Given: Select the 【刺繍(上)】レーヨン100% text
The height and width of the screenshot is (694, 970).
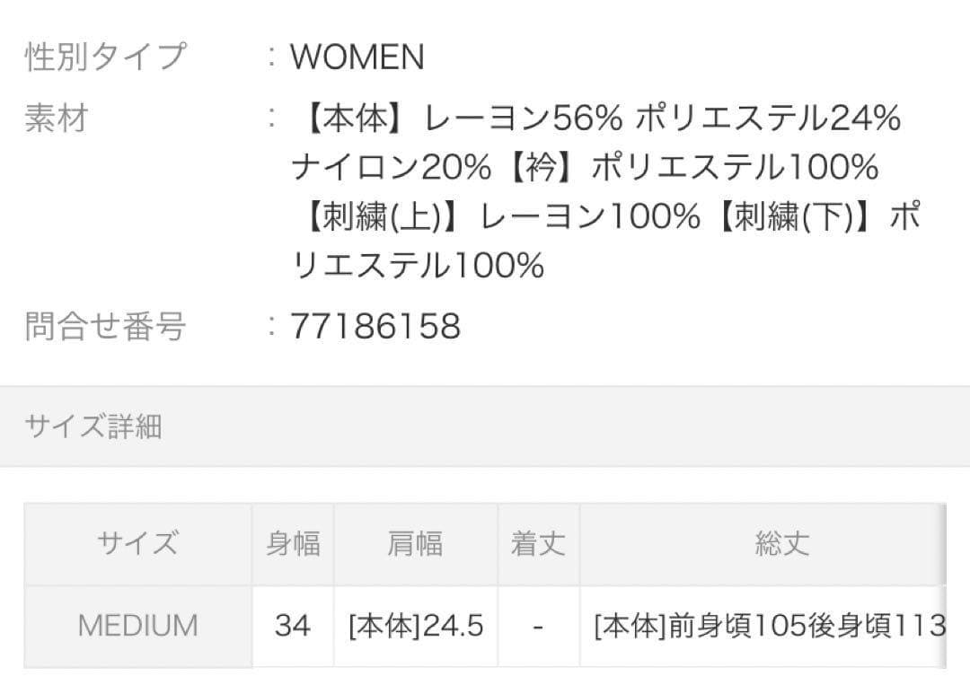Looking at the screenshot, I should point(498,217).
